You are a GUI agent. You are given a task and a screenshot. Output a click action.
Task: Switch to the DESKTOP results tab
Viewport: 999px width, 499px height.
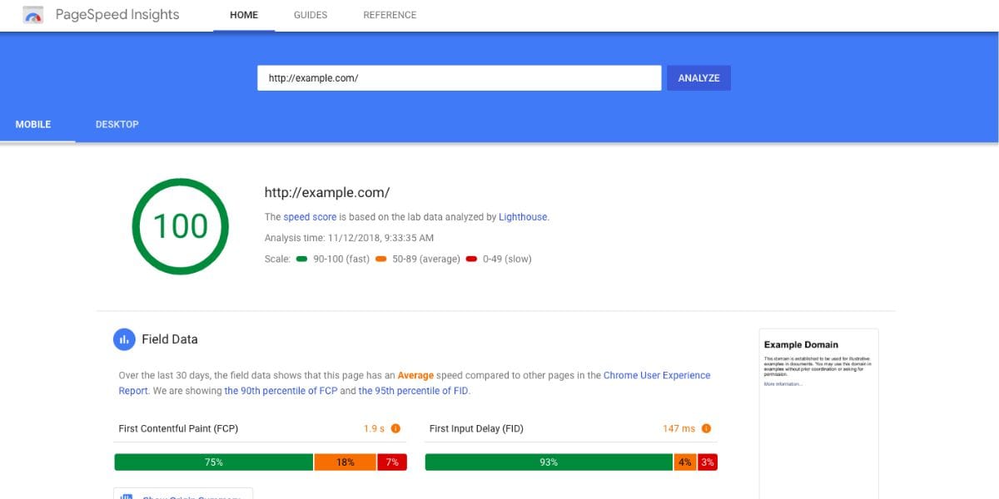point(117,125)
